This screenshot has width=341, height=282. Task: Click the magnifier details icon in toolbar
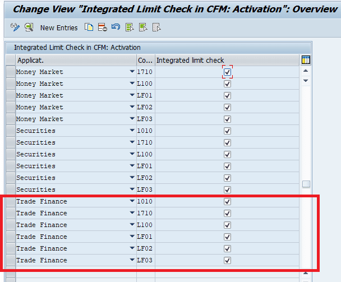[x=29, y=27]
